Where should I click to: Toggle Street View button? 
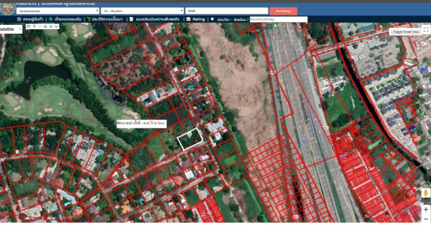coord(405,32)
